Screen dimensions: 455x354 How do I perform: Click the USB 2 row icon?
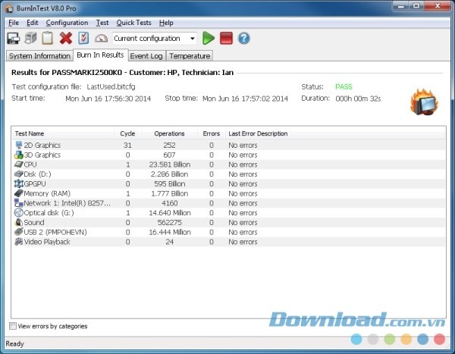click(19, 232)
